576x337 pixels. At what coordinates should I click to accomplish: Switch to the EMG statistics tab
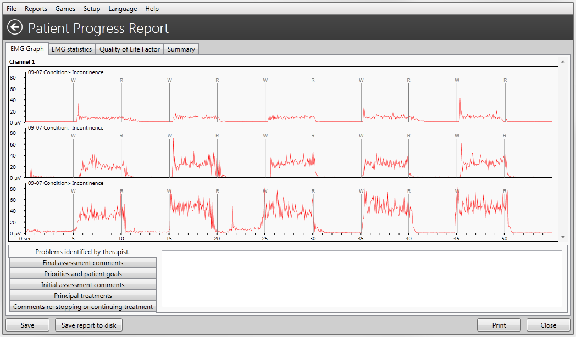(71, 49)
